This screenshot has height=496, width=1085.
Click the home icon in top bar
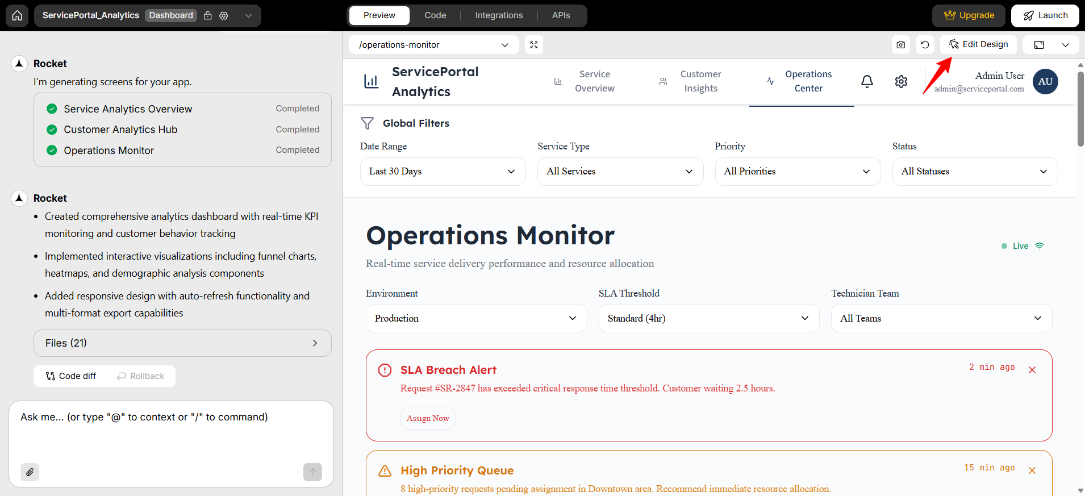17,15
